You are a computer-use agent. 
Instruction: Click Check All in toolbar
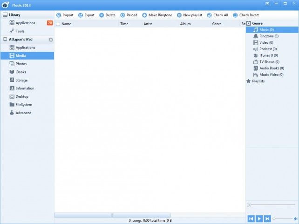tap(210, 15)
